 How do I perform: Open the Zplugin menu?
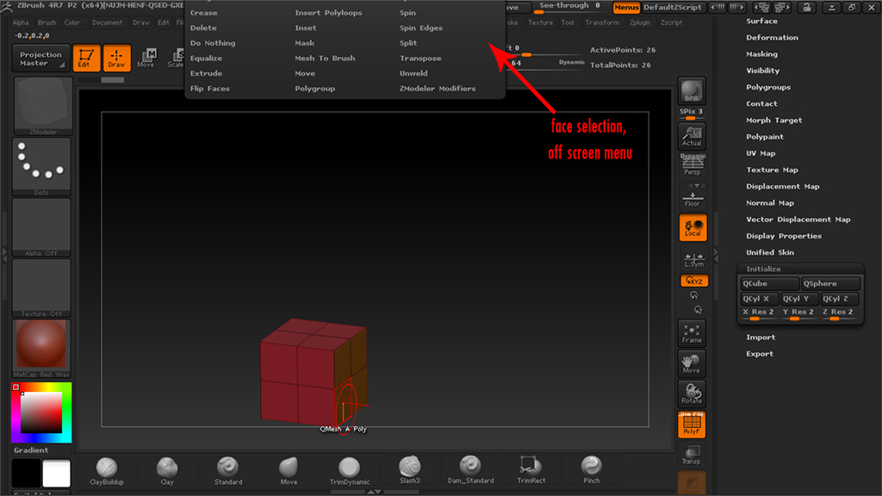coord(640,22)
